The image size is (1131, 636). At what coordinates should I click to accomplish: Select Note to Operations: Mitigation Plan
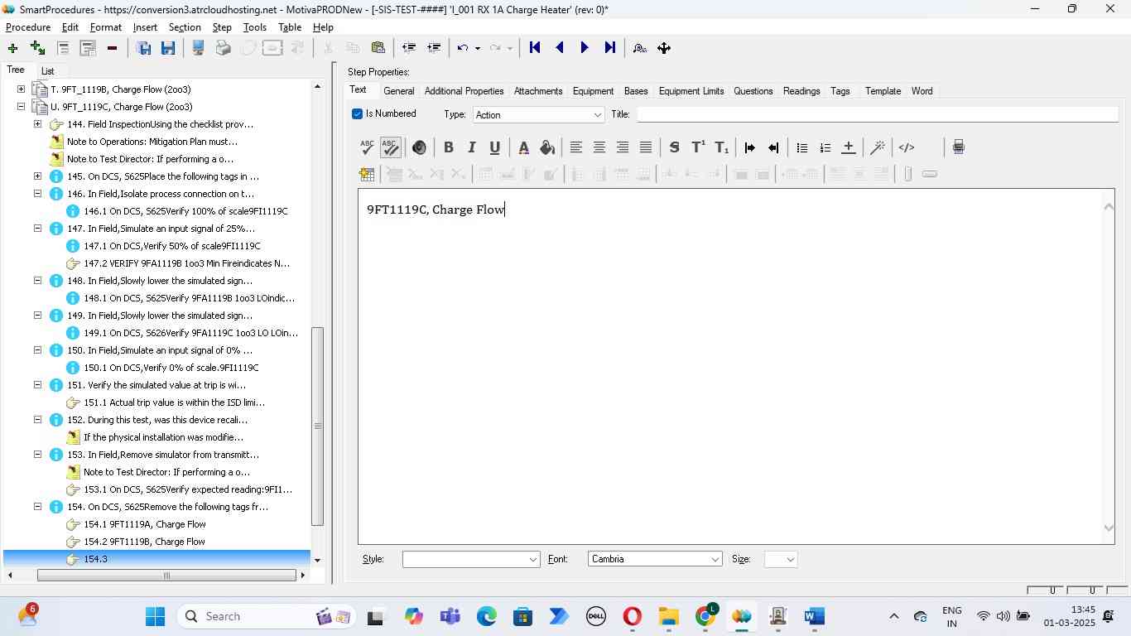tap(152, 142)
